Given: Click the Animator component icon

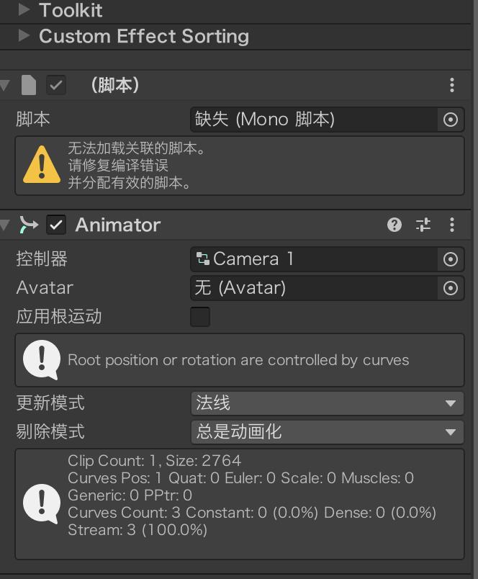Looking at the screenshot, I should click(x=29, y=225).
